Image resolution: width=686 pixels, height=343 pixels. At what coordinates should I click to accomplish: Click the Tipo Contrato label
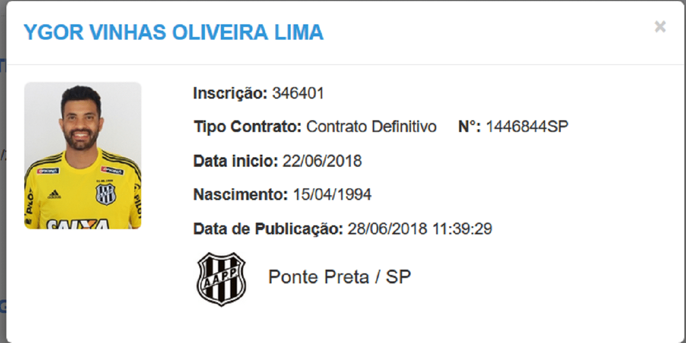point(247,127)
